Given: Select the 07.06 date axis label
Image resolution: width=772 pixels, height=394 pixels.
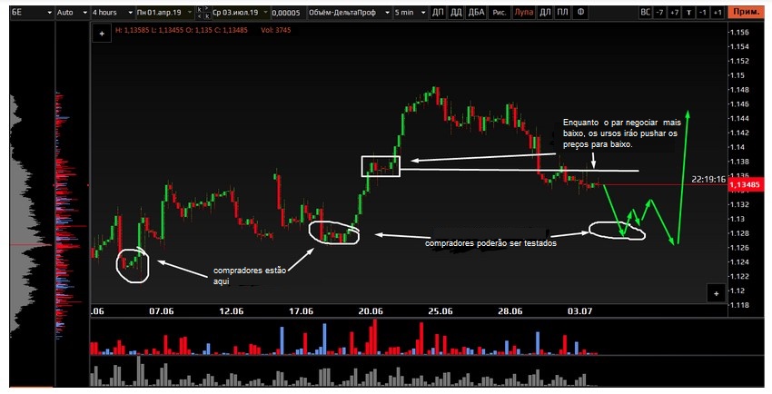Looking at the screenshot, I should click(x=162, y=311).
